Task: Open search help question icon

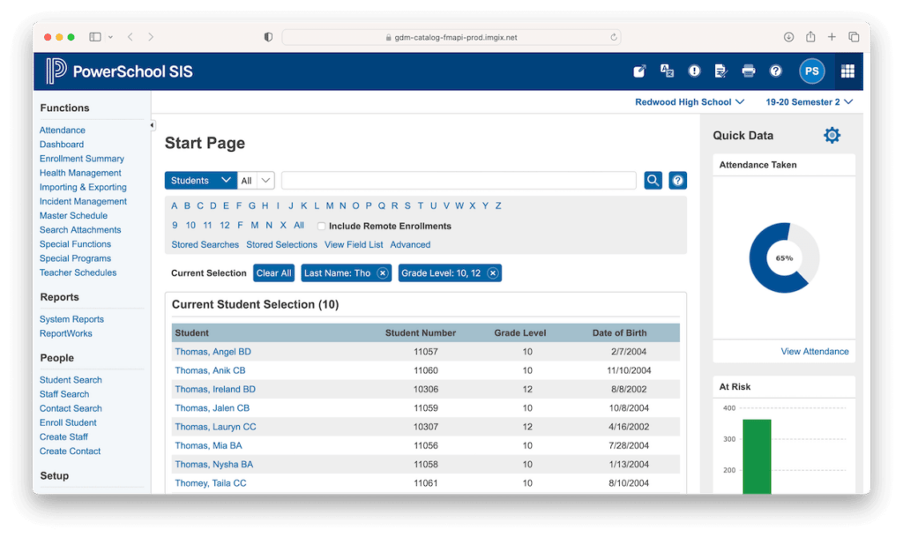Action: [678, 180]
